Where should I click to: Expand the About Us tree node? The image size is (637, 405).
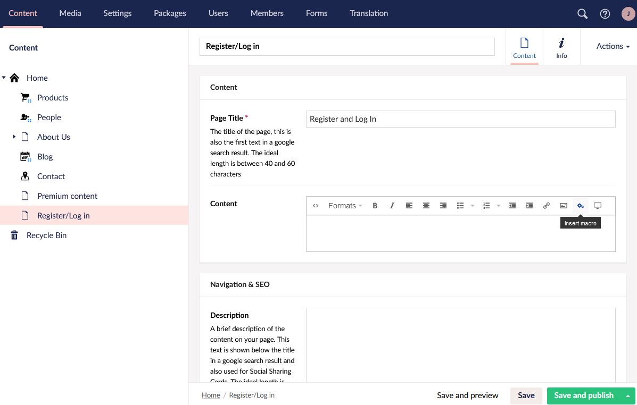pos(14,137)
